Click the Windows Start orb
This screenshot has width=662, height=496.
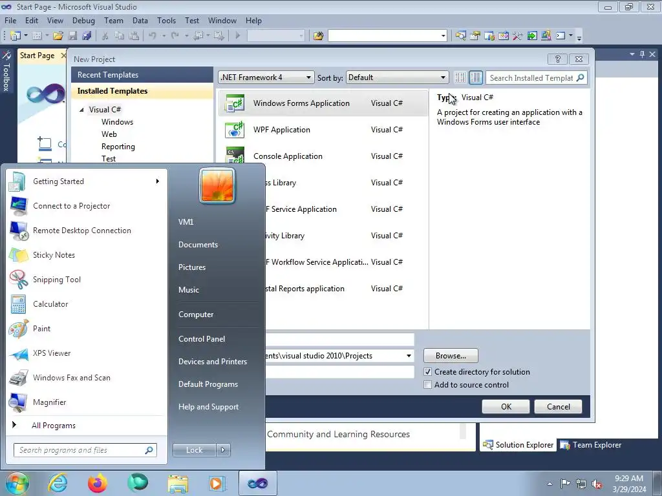coord(17,483)
